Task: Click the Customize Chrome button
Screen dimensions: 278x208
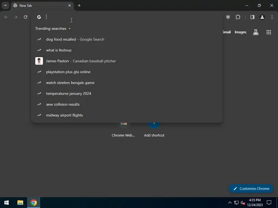Action: (x=251, y=188)
